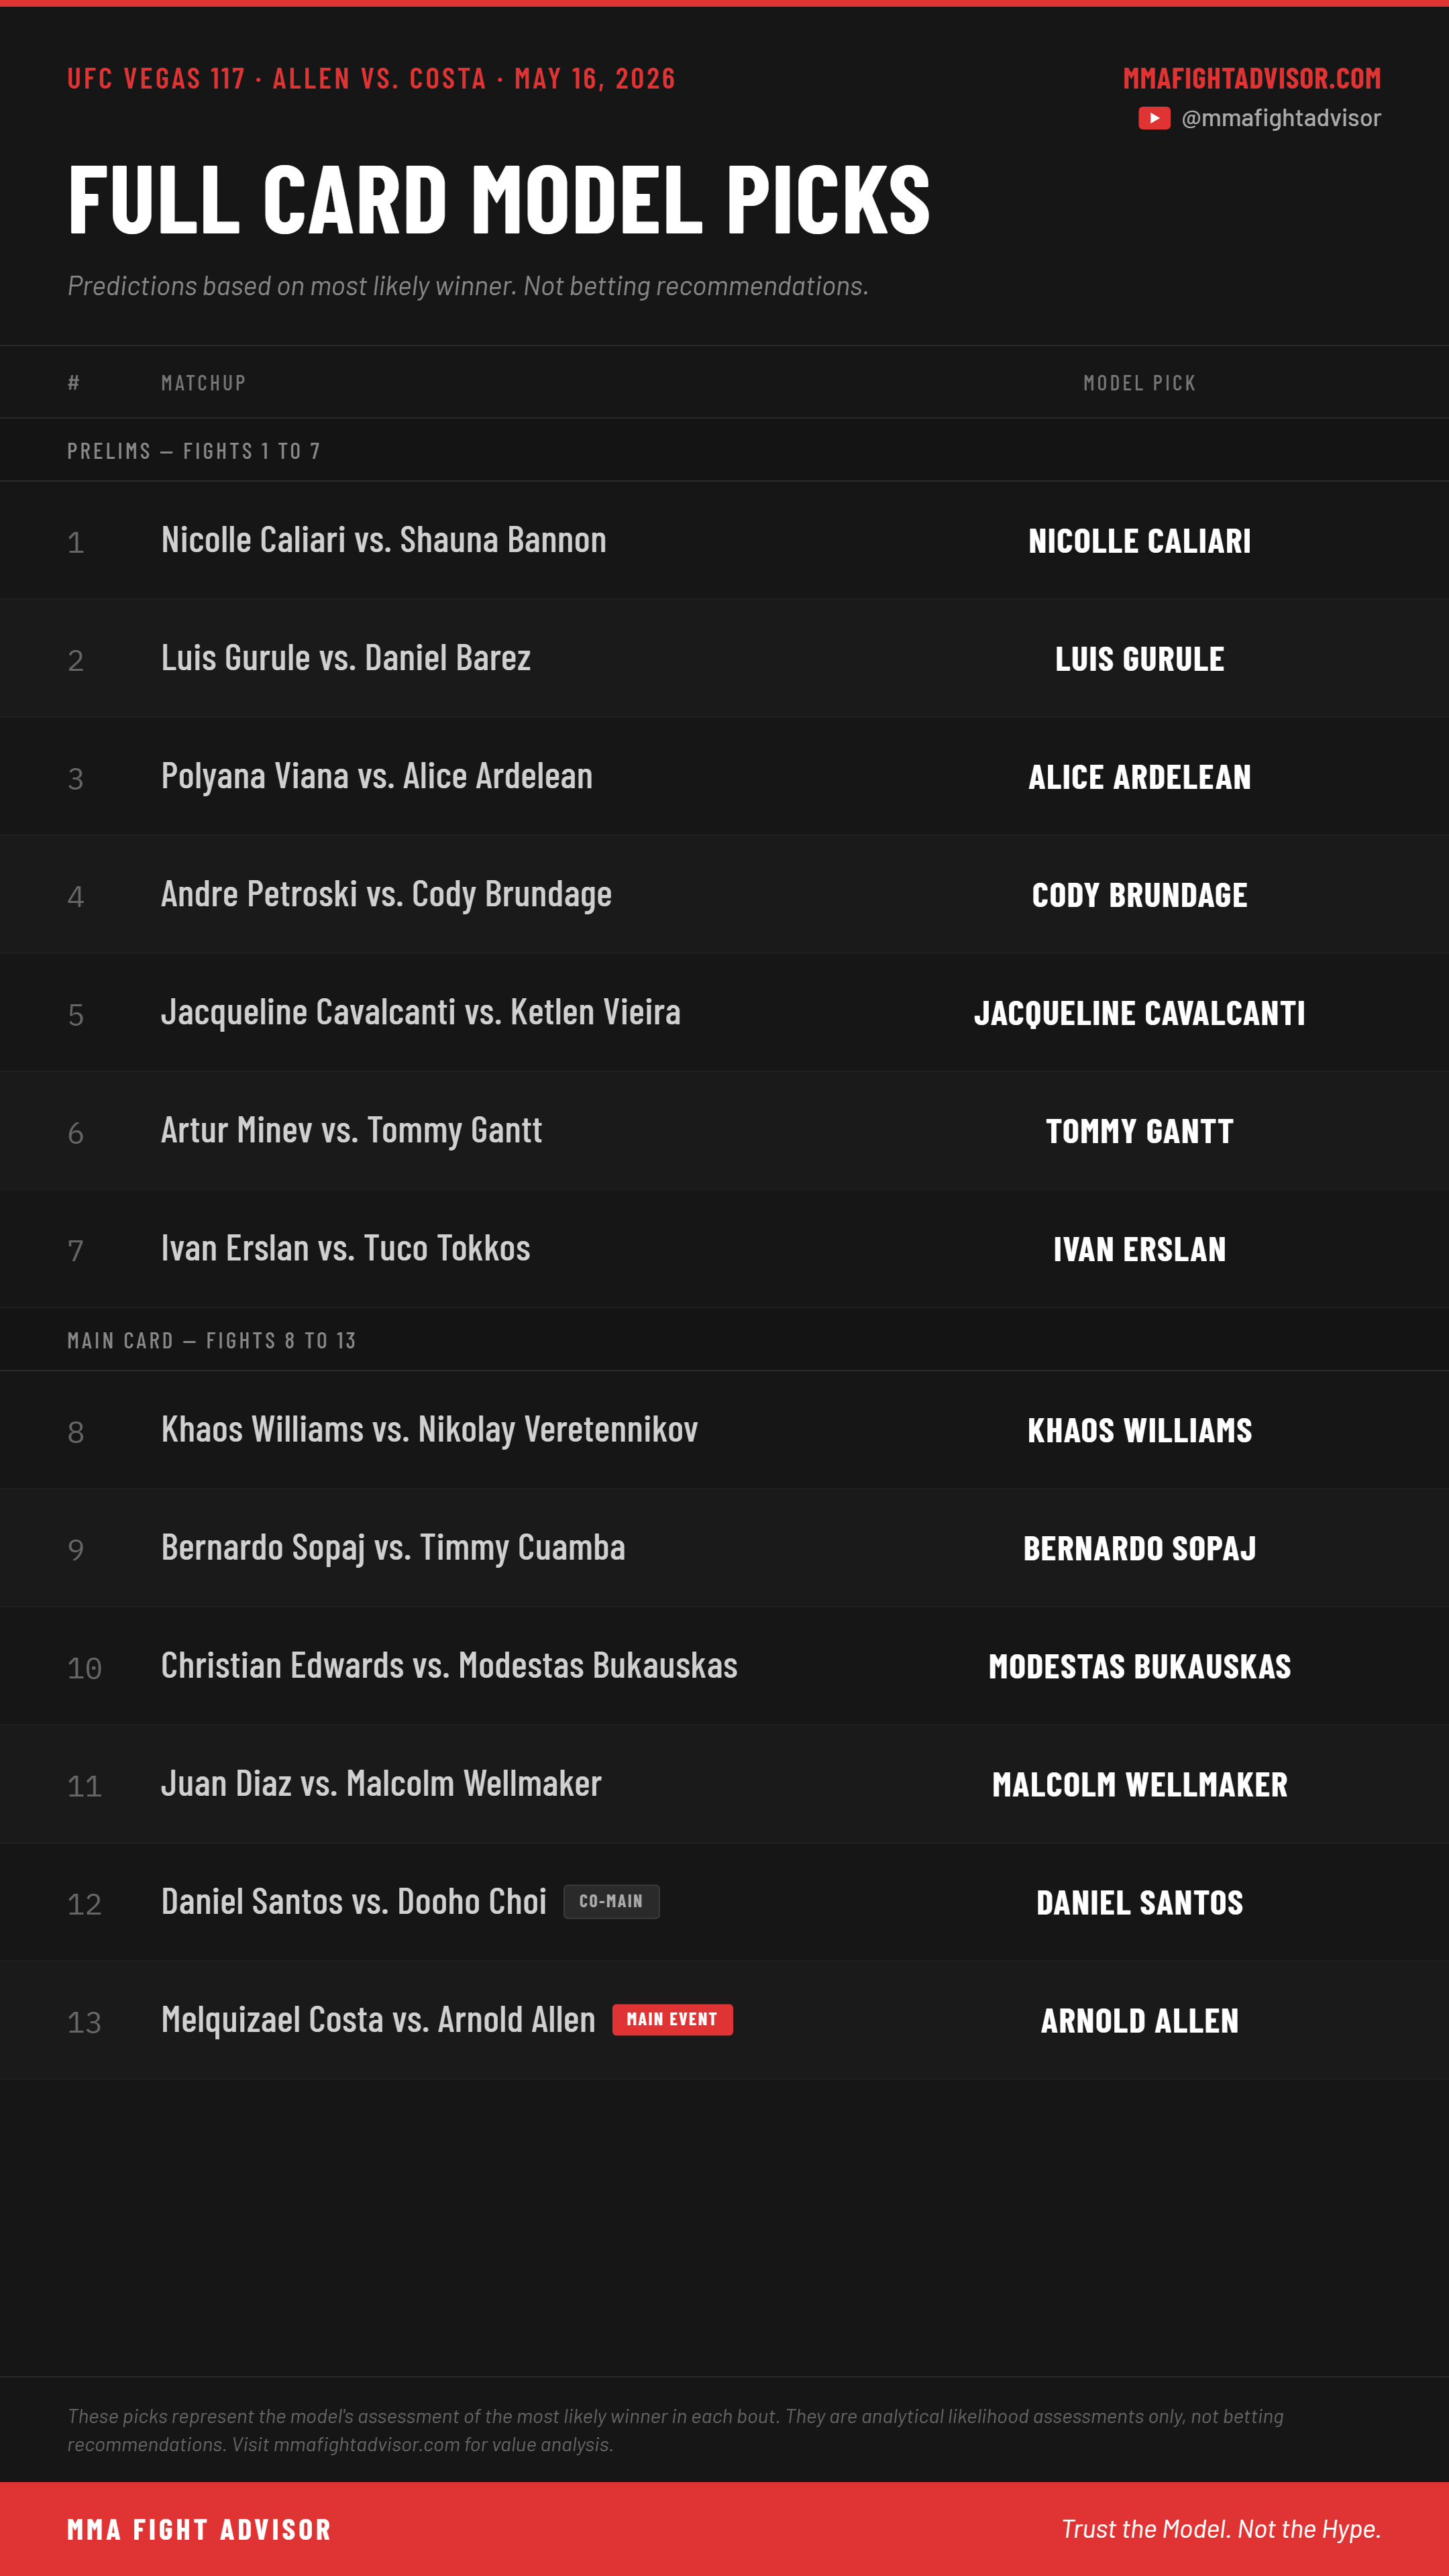Select Khaos Williams vs. Nikolay Veretennikov matchup
Viewport: 1449px width, 2576px height.
pos(430,1430)
